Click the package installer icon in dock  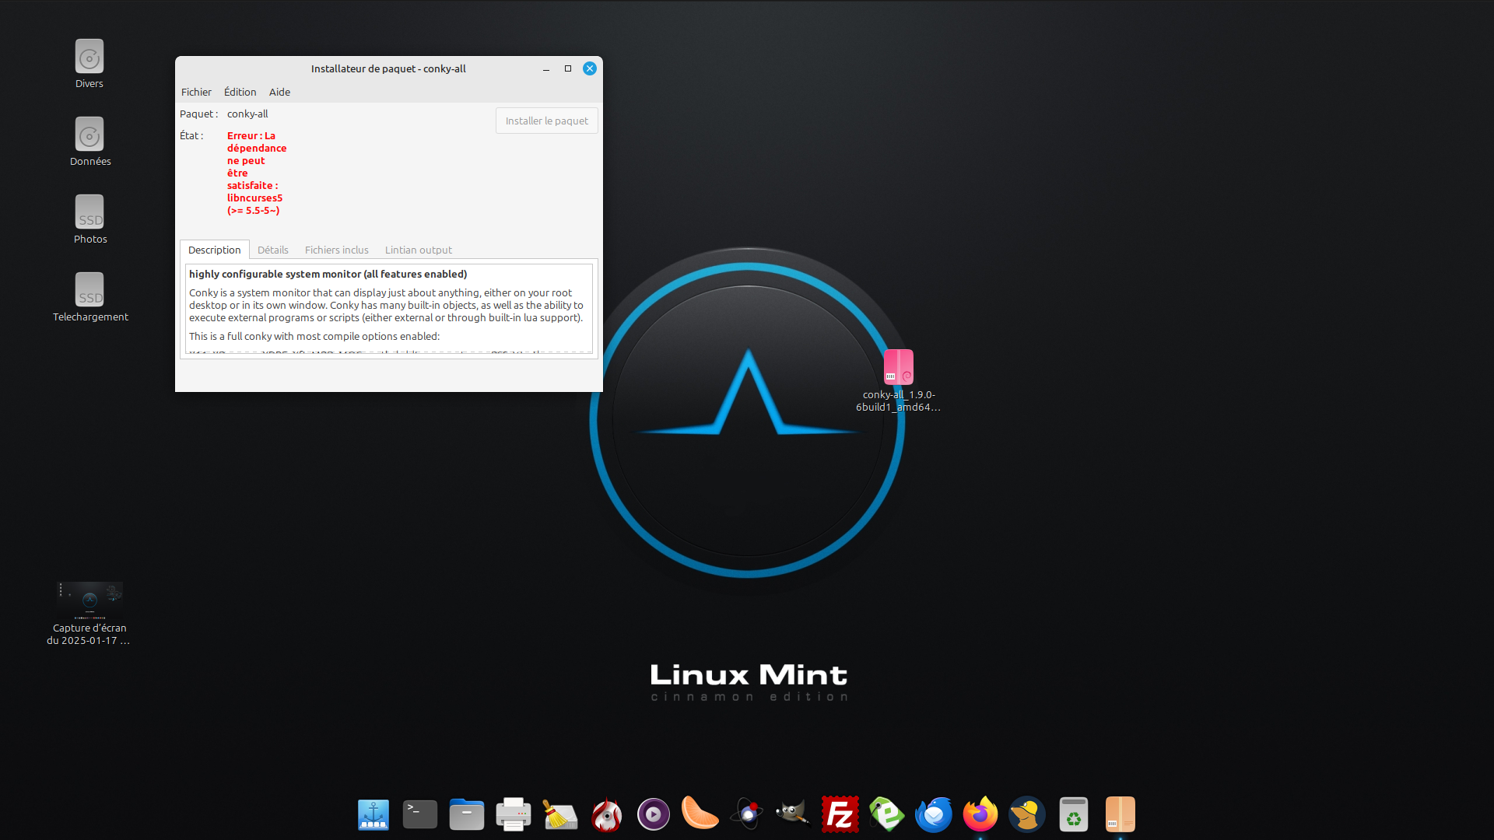click(x=1120, y=814)
